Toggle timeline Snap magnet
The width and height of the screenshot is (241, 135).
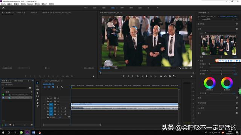[49, 87]
